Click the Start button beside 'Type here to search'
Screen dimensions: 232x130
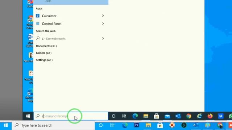click(6, 125)
